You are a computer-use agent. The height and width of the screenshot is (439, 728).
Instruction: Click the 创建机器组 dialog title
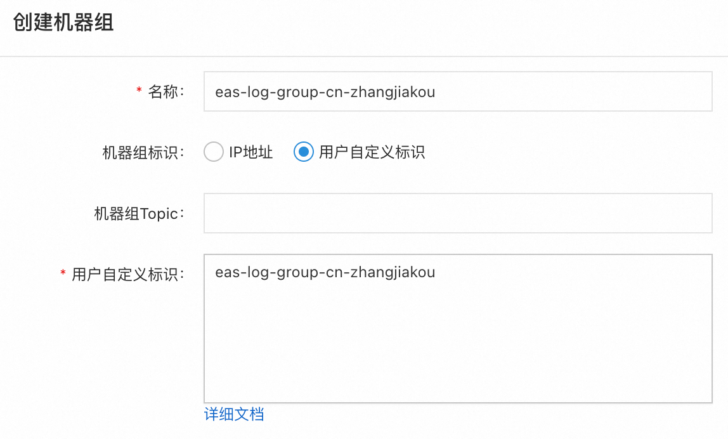tap(63, 23)
